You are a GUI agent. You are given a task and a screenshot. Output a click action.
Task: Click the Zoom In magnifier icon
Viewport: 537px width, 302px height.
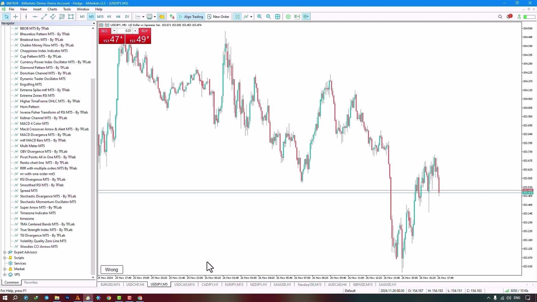[x=259, y=17]
